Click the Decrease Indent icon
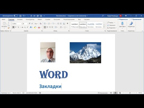 click(x=58, y=24)
